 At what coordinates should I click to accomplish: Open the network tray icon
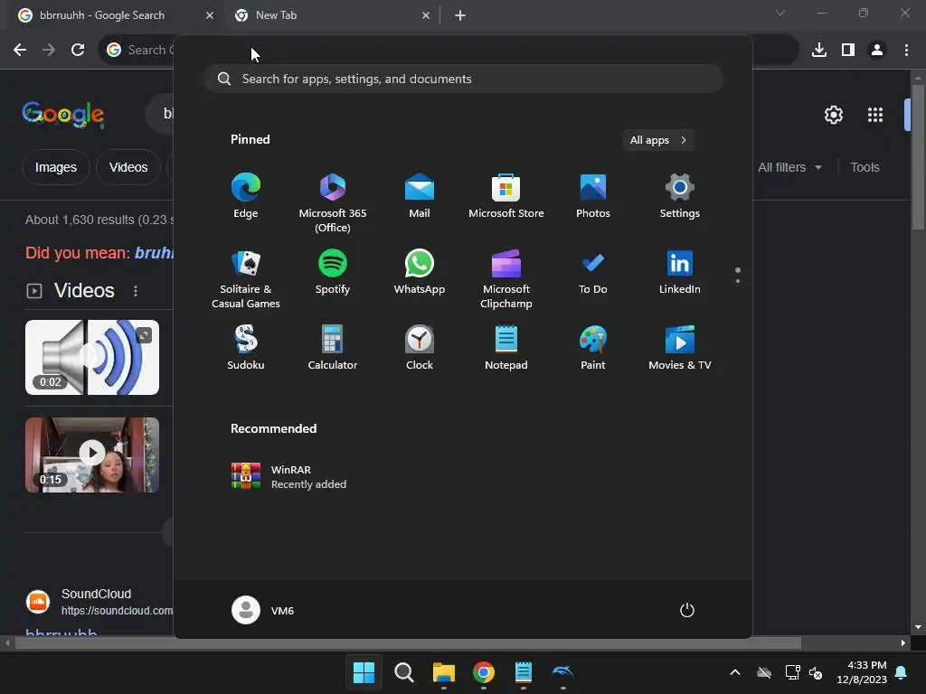point(792,672)
